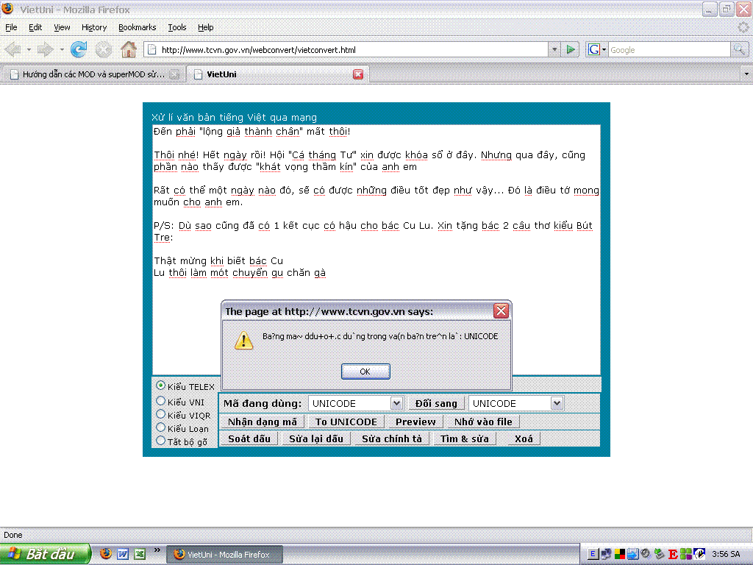Click the Stop loading icon
The height and width of the screenshot is (565, 753).
coord(103,49)
